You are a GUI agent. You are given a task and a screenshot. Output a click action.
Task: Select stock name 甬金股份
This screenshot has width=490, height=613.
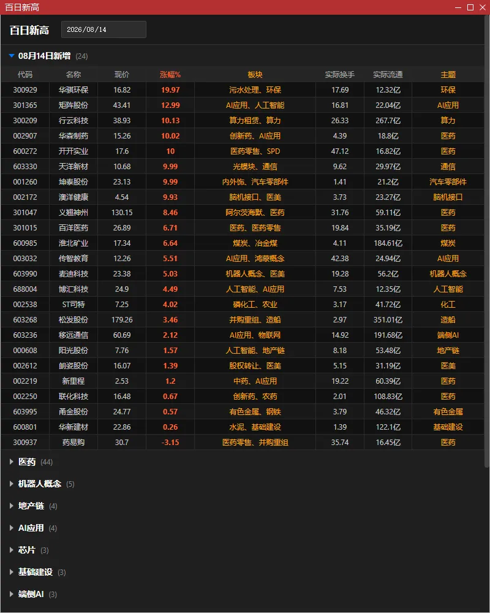pyautogui.click(x=73, y=412)
